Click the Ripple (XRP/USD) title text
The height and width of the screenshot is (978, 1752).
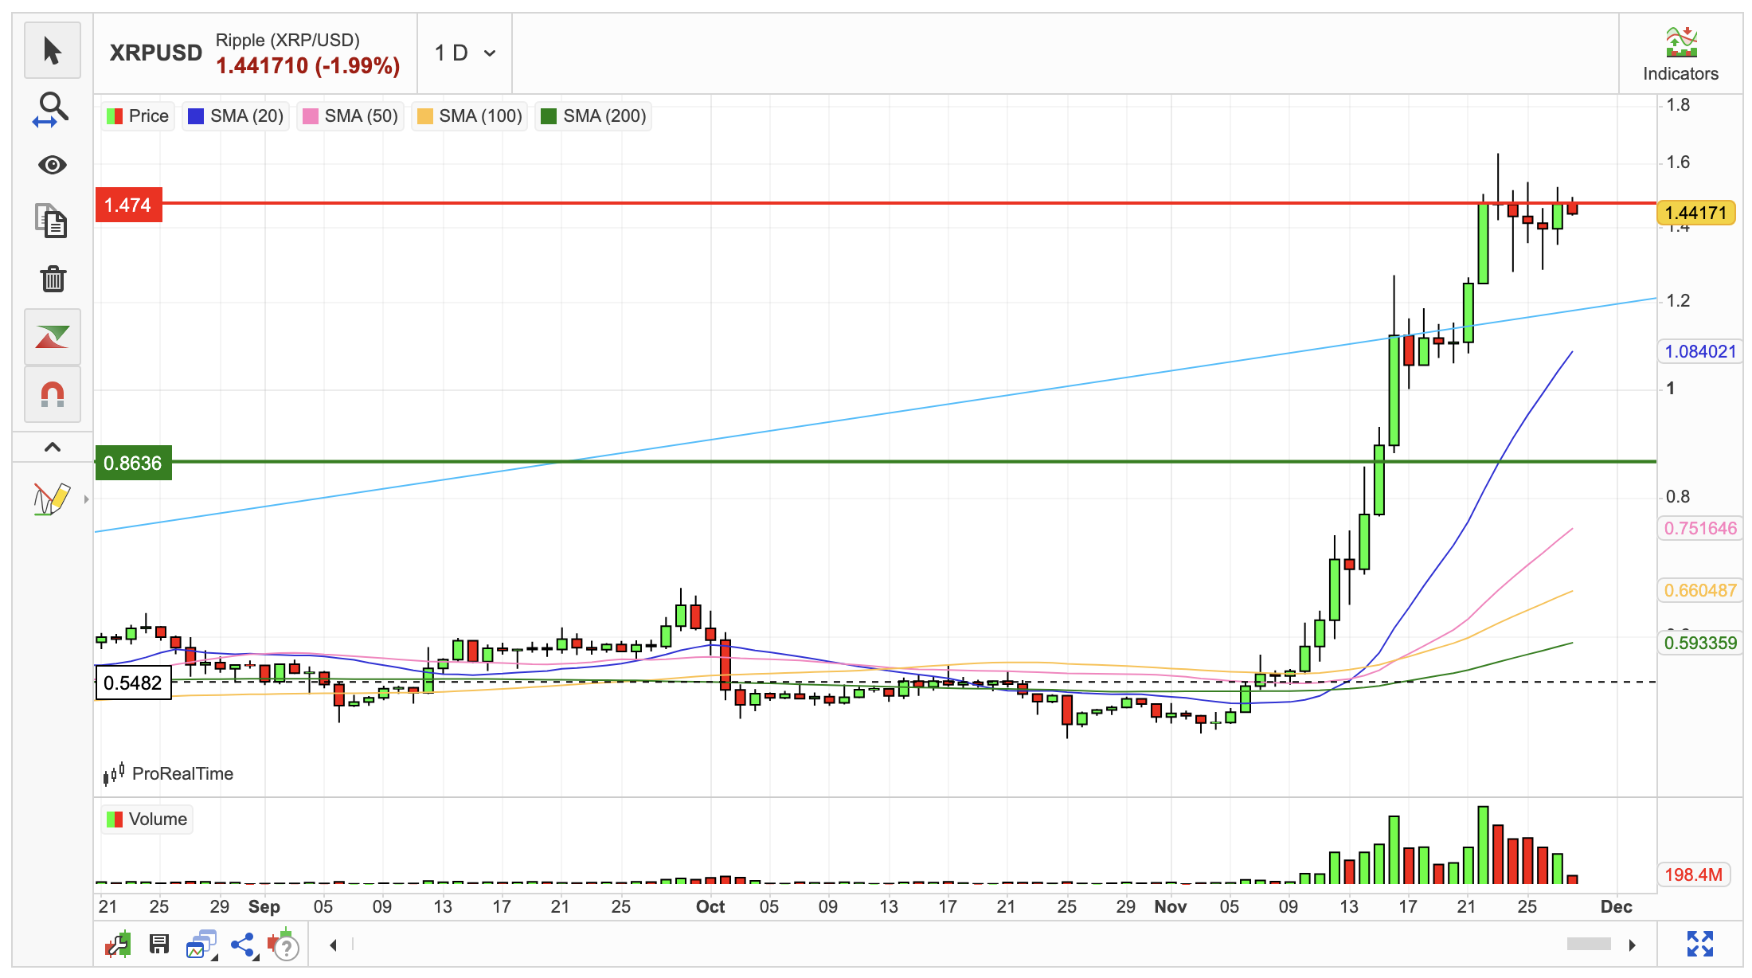(287, 40)
